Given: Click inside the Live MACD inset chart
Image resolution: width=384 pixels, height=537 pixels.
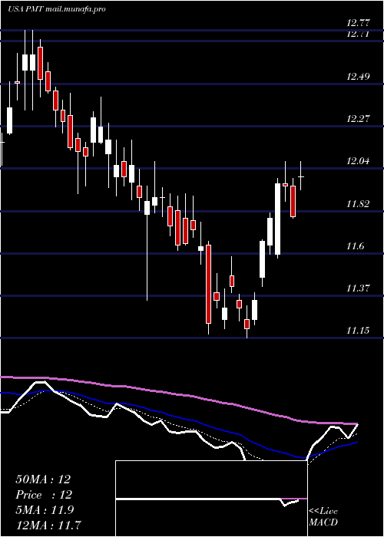Looking at the screenshot, I should 211,499.
